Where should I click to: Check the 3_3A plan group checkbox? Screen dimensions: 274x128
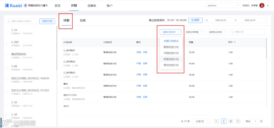coord(7,116)
